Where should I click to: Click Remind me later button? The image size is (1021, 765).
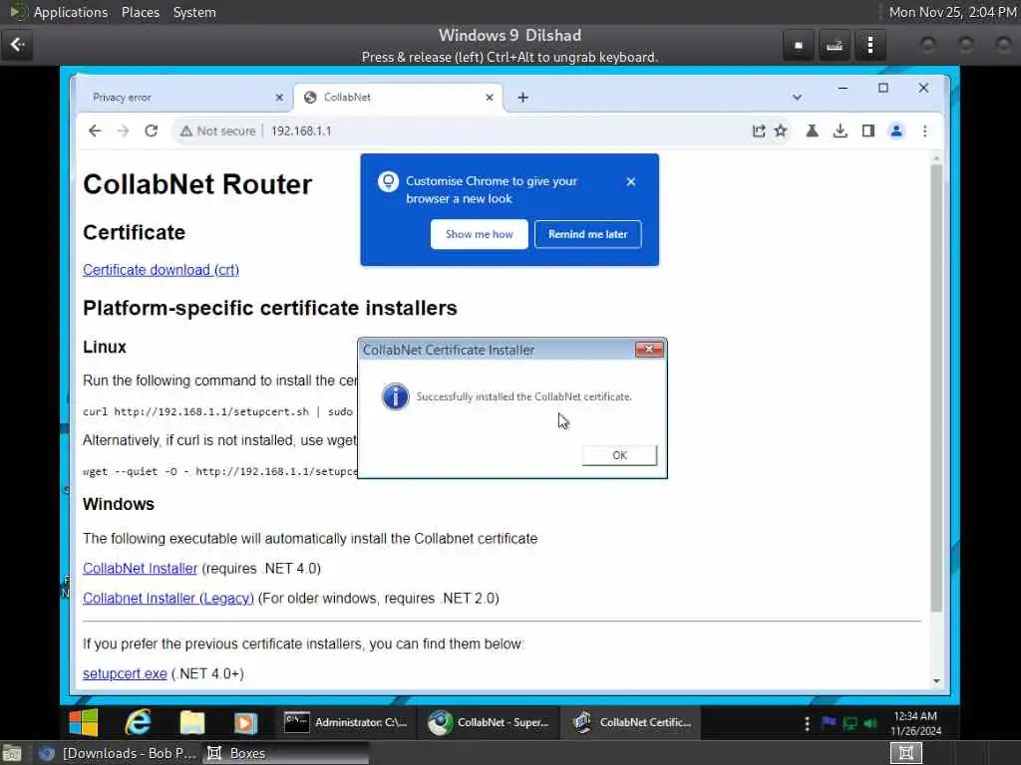pos(588,234)
